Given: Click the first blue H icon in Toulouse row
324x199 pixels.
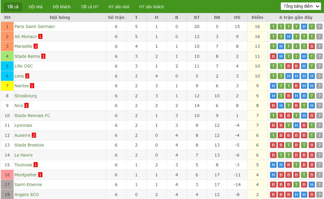Looking at the screenshot, I should (273, 165).
